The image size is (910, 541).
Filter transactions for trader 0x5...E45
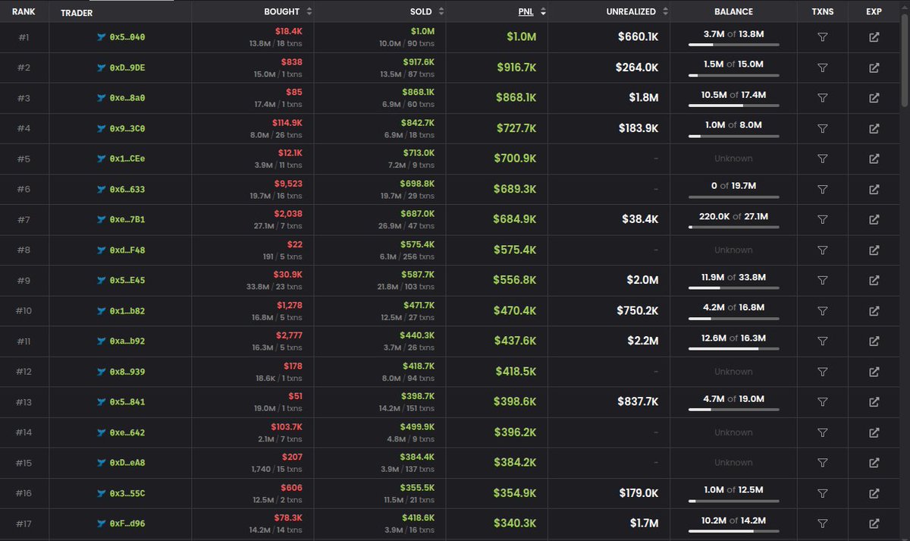[822, 280]
